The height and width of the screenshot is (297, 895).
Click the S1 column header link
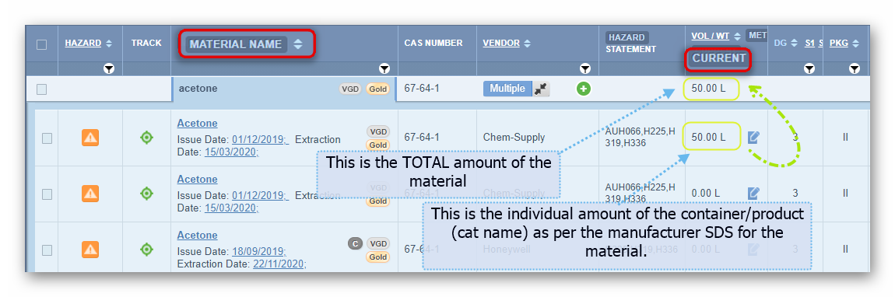coord(809,43)
